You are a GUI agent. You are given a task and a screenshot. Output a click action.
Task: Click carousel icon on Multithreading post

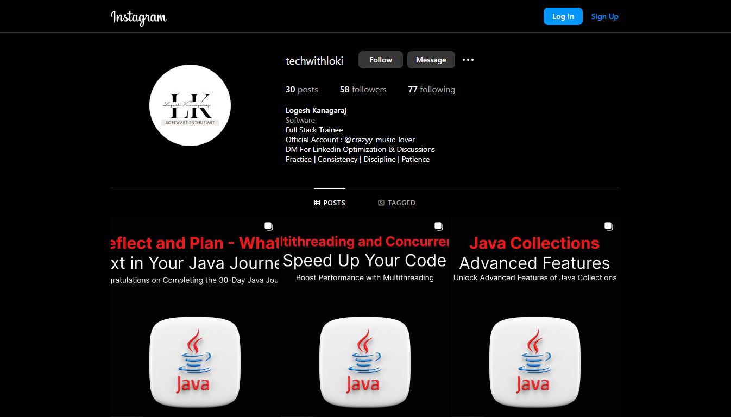(438, 226)
